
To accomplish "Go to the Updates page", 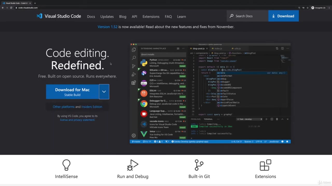I will point(107,17).
